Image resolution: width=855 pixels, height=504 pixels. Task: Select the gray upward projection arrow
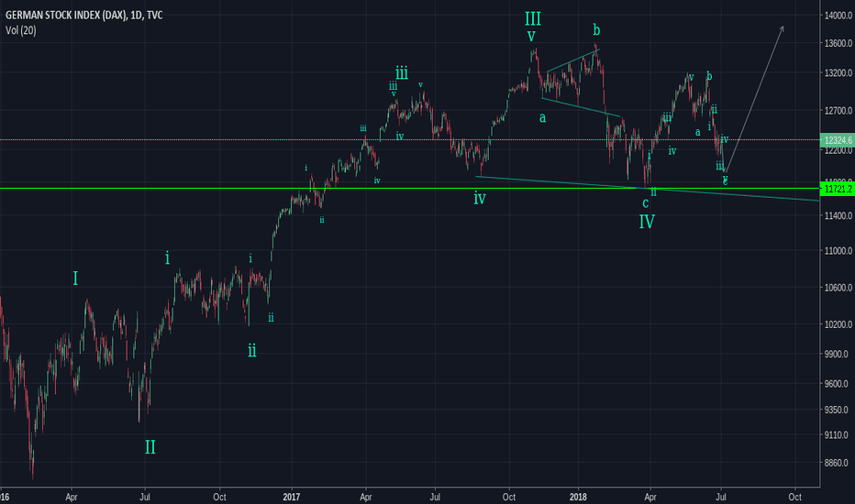coord(754,99)
